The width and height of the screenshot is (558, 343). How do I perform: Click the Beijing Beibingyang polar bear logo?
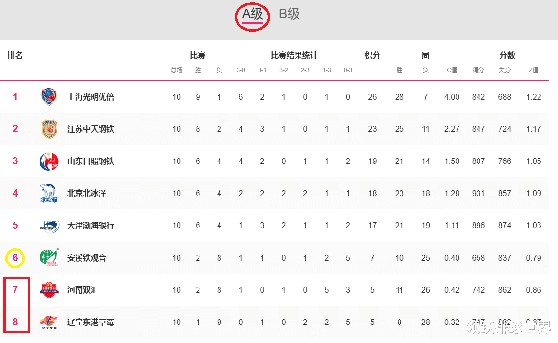(x=49, y=193)
